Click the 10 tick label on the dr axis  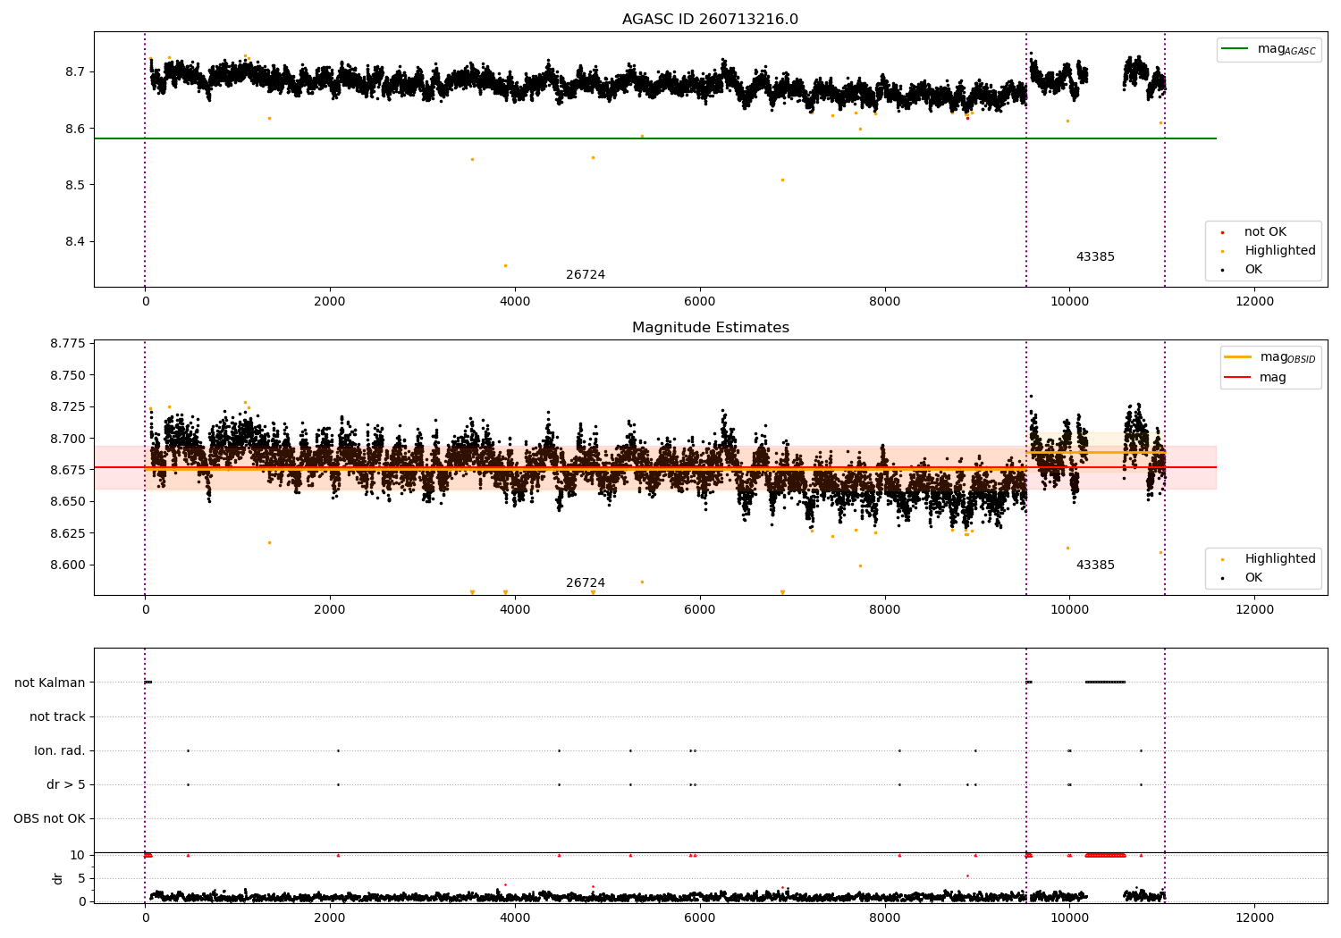coord(78,855)
